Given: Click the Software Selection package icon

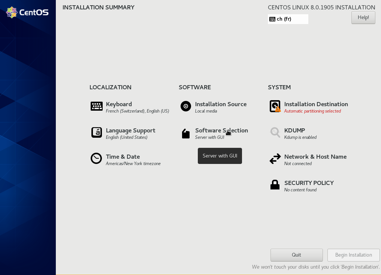Looking at the screenshot, I should pyautogui.click(x=186, y=134).
